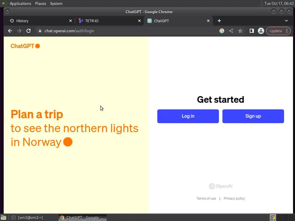Select the ChatGPT - Google Chrome taskbar item

point(82,218)
